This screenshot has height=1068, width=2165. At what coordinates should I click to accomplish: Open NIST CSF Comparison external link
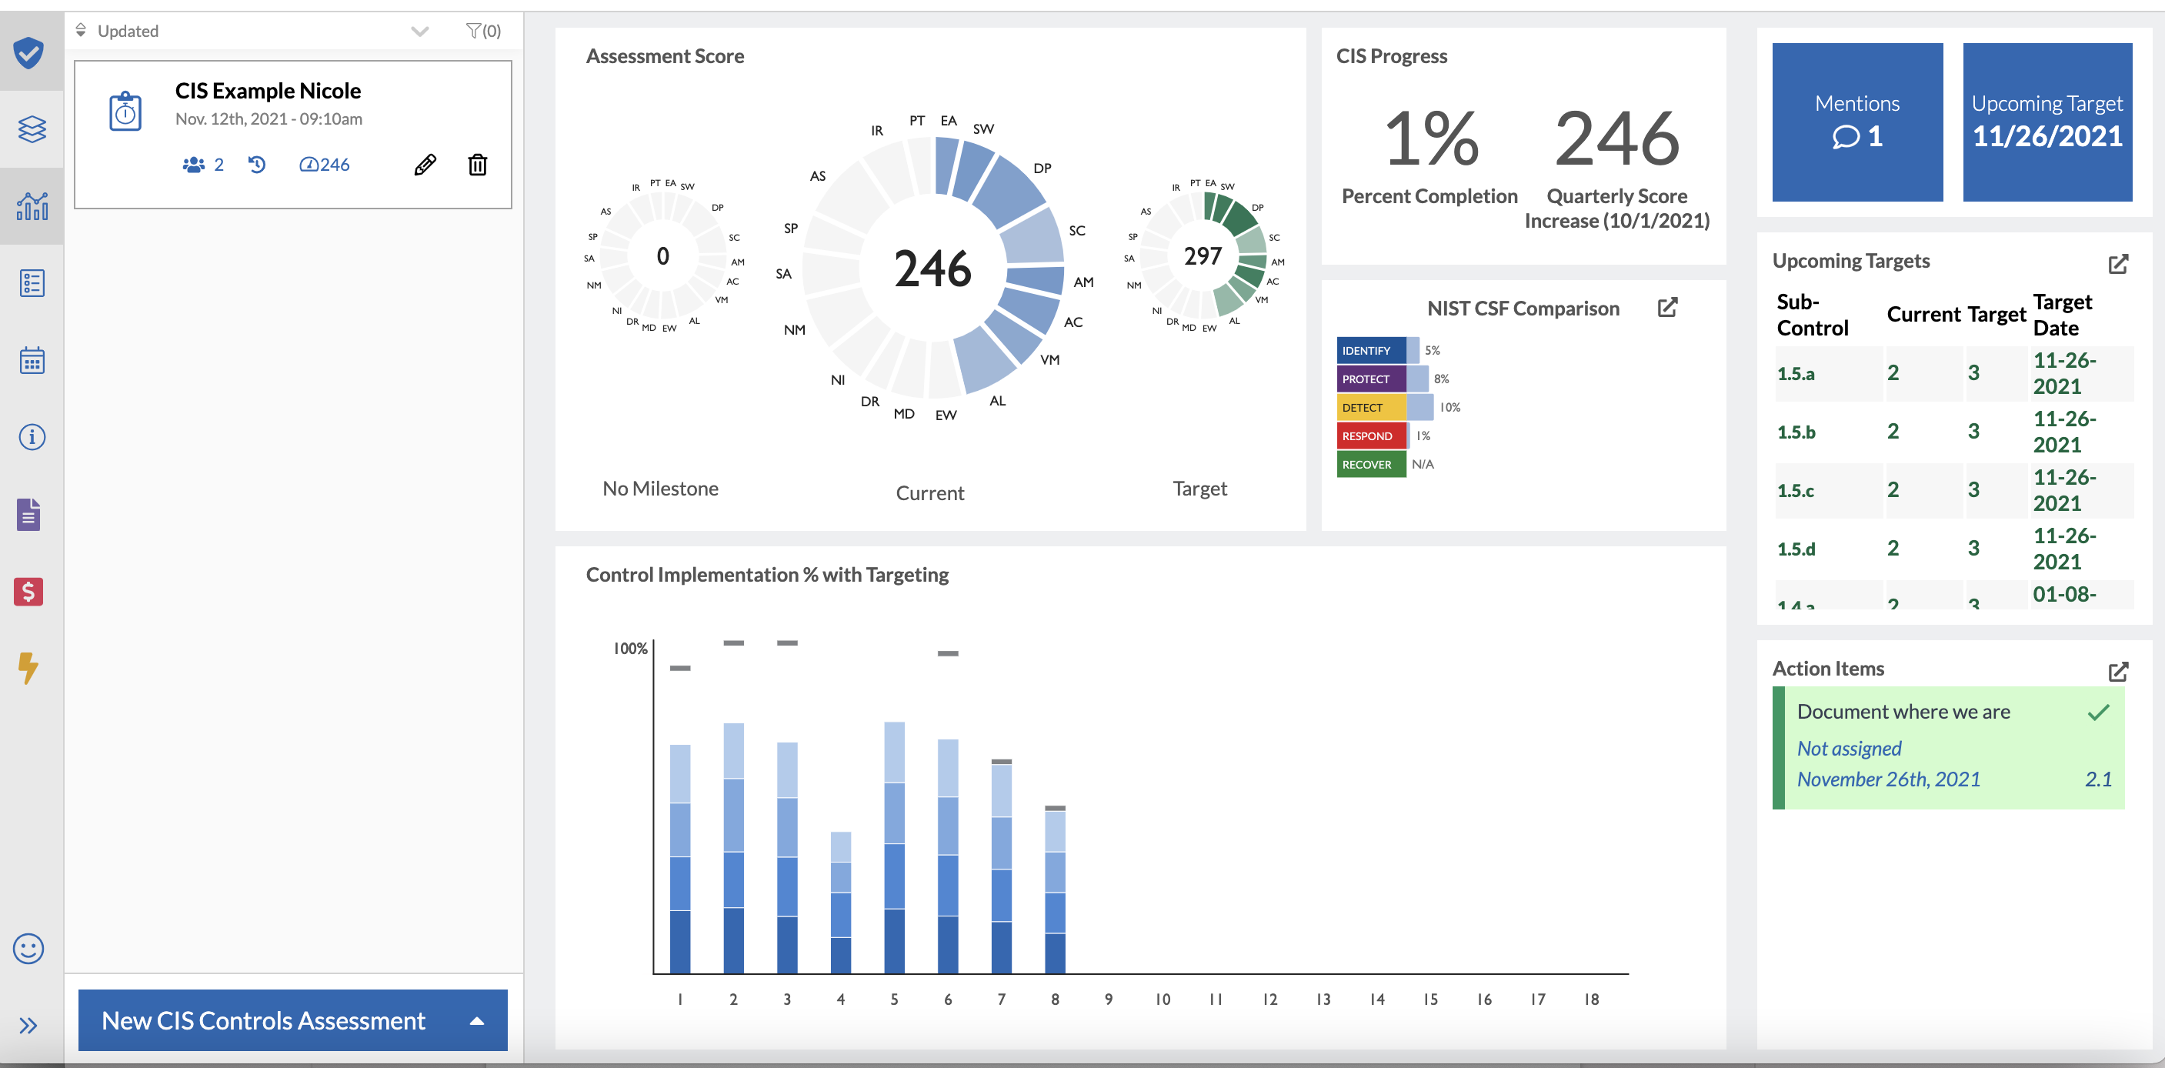[x=1667, y=308]
